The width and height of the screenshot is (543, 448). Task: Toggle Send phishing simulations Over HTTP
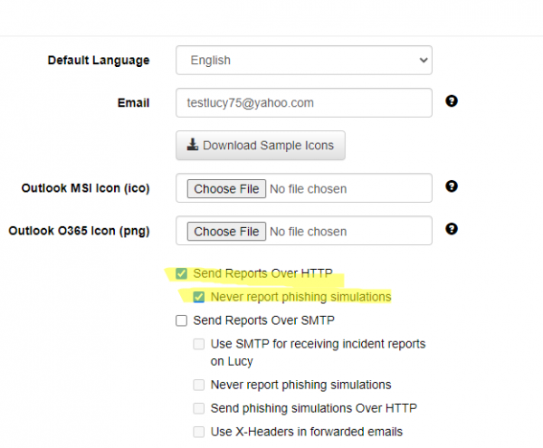[x=199, y=408]
